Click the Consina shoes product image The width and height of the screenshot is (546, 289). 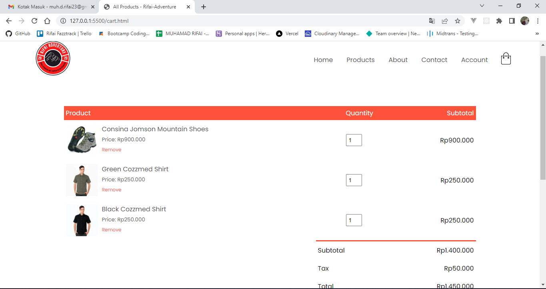tap(82, 140)
